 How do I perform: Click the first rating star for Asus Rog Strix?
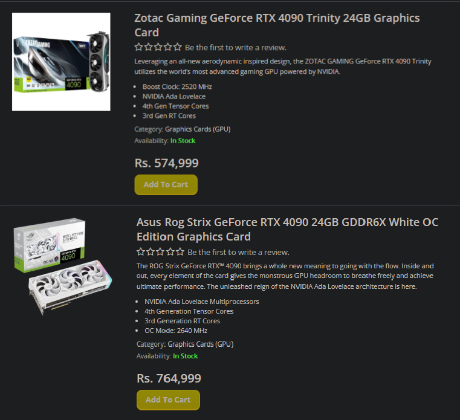[141, 252]
